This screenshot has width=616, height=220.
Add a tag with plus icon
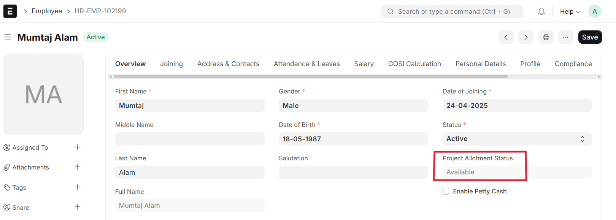coord(78,187)
